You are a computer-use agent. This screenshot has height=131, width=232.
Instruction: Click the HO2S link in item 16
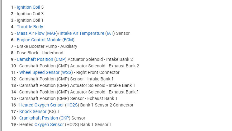click(x=72, y=105)
